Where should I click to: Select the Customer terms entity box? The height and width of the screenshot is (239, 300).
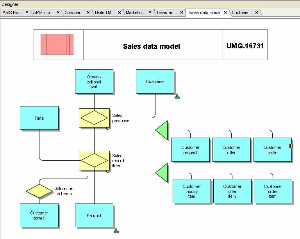click(x=39, y=215)
